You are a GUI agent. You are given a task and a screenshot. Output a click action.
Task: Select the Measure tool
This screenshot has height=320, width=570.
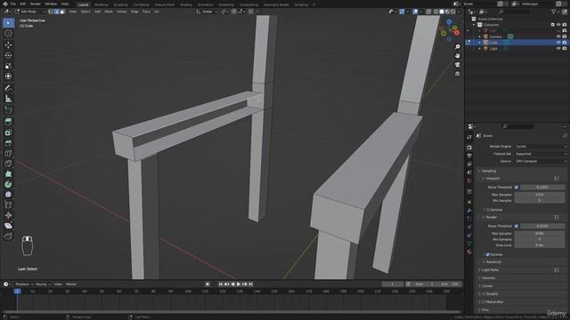8,99
